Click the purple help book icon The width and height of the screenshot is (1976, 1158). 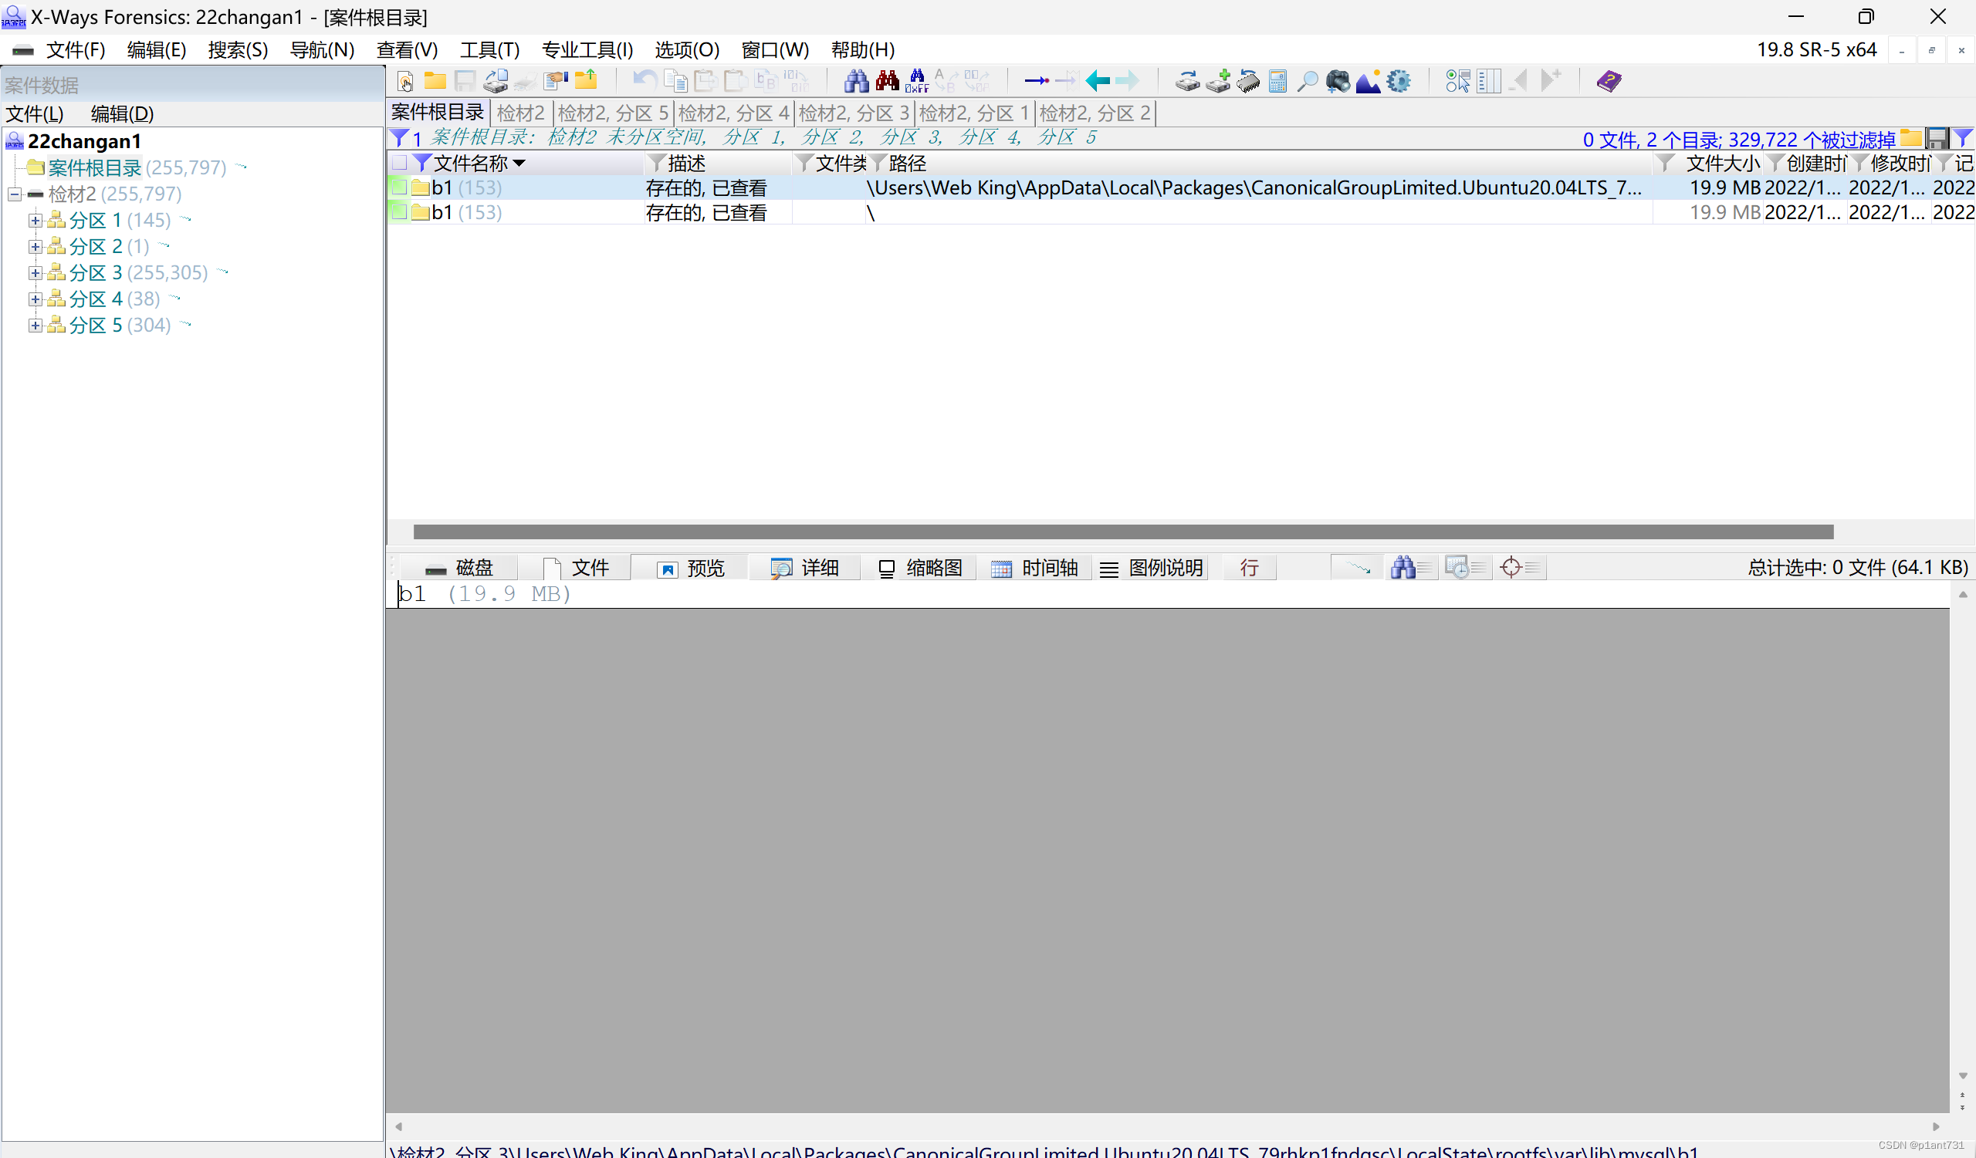[1609, 81]
